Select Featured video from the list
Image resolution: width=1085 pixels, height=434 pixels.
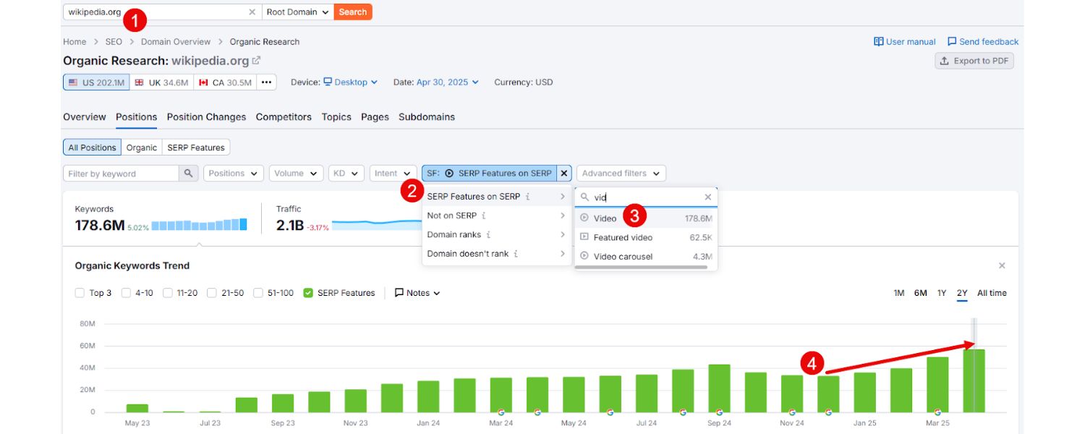point(623,237)
